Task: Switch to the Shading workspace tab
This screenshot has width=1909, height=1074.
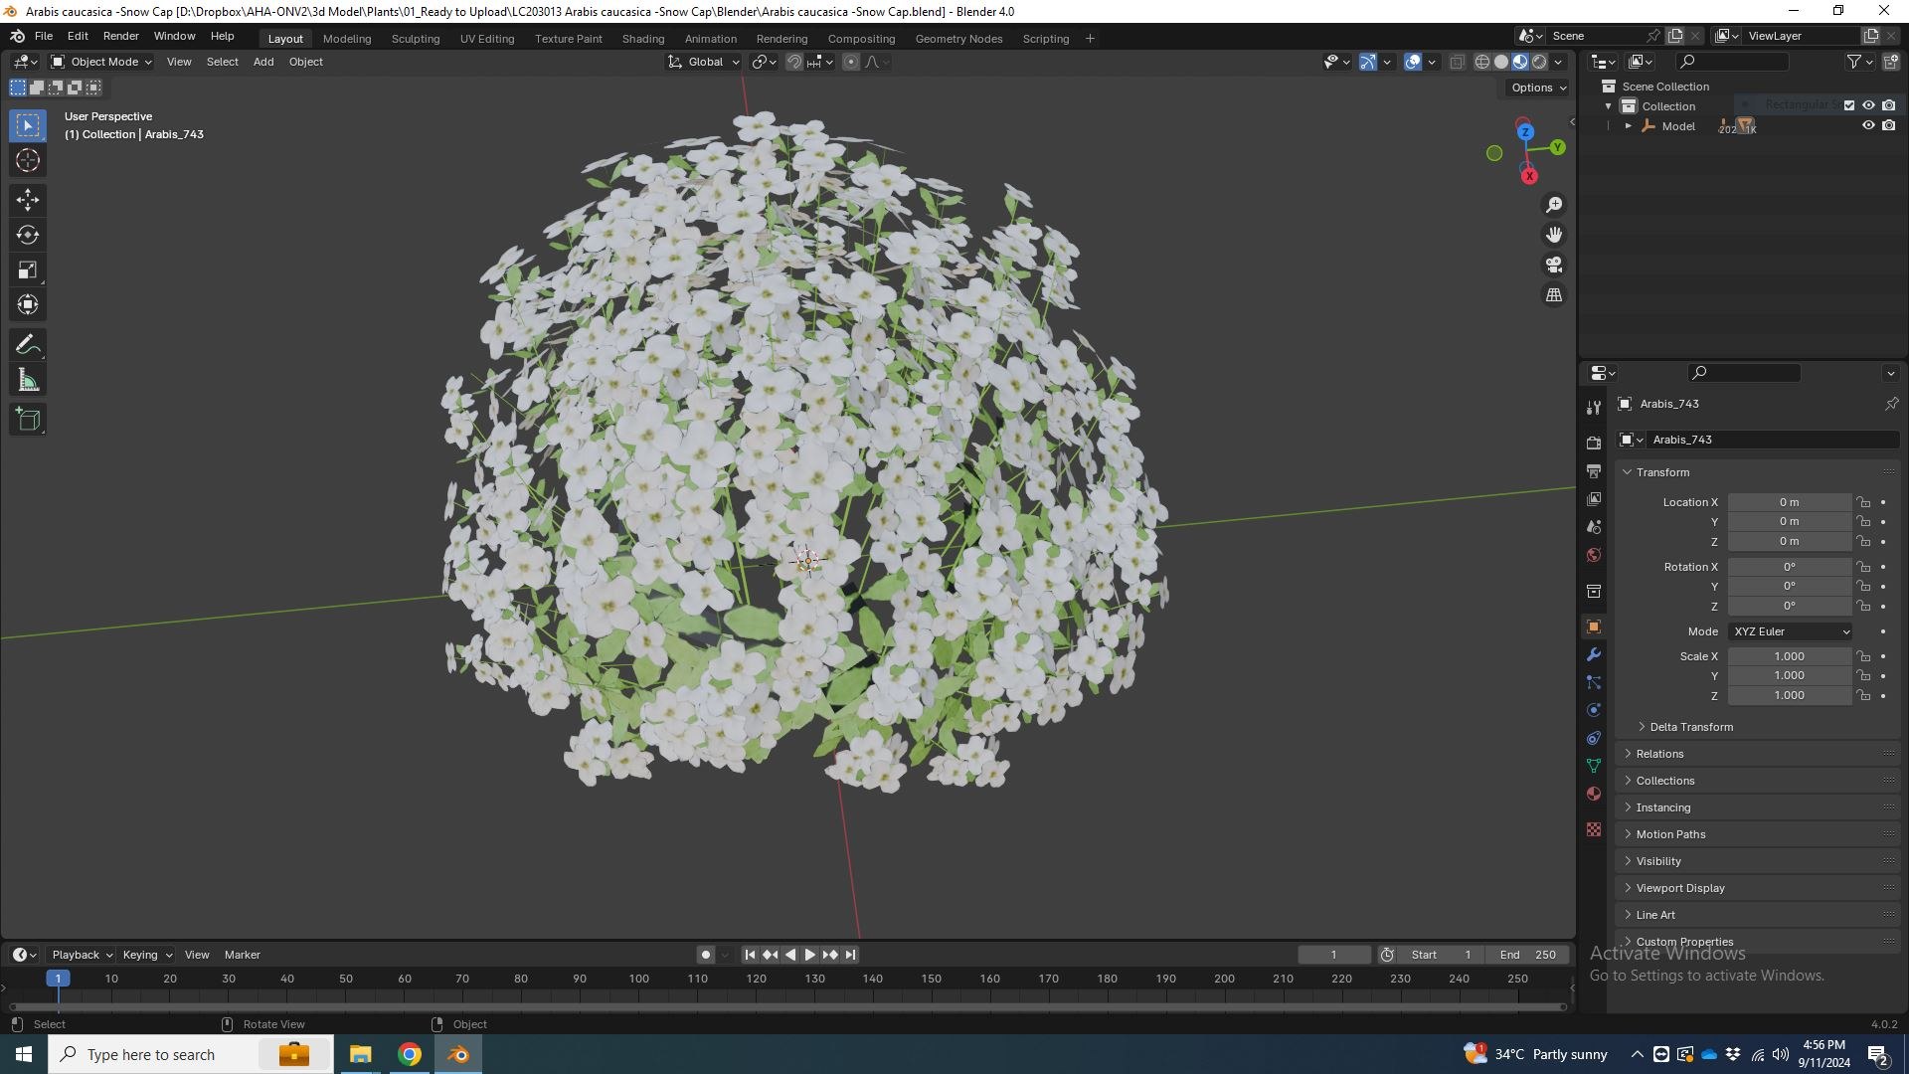Action: click(x=643, y=39)
